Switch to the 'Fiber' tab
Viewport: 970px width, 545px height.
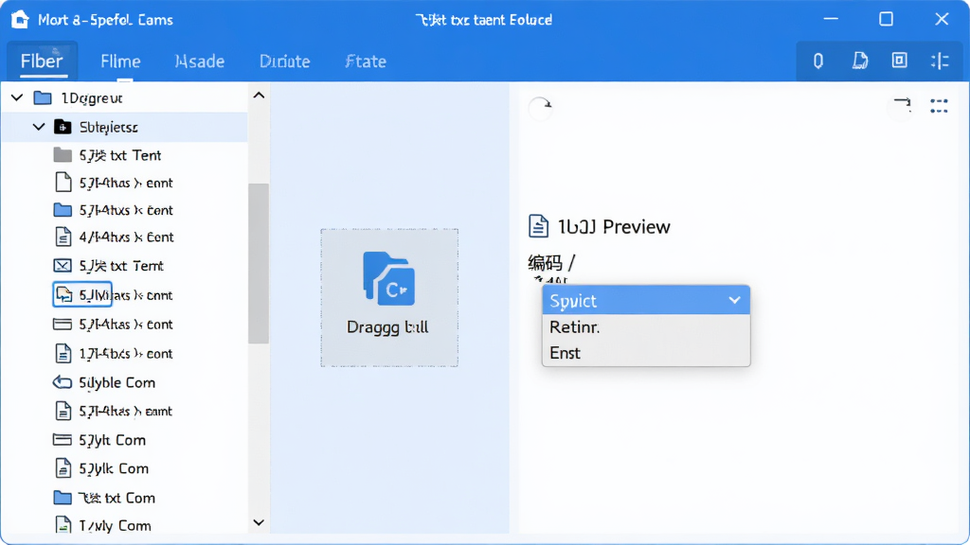[42, 62]
